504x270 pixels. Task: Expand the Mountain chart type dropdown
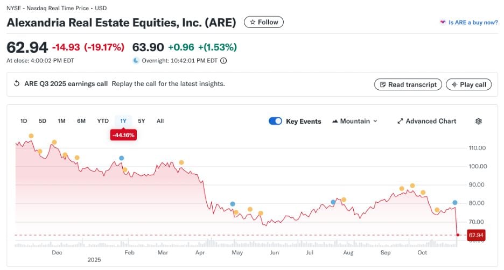(355, 121)
